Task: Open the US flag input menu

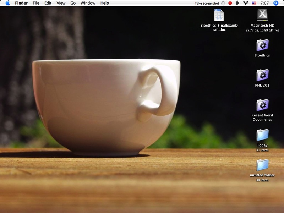Action: (254, 3)
